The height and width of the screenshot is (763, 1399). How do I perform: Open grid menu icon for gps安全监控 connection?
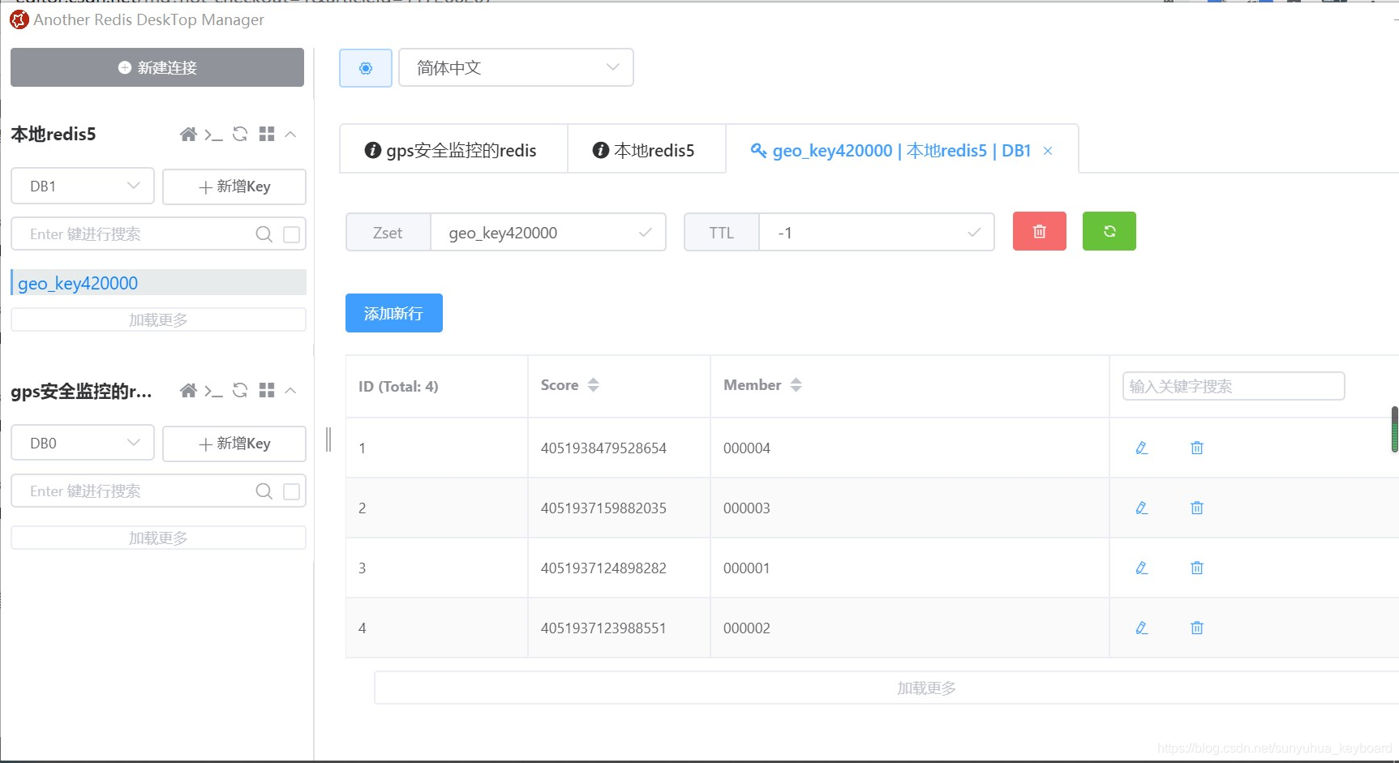coord(267,391)
